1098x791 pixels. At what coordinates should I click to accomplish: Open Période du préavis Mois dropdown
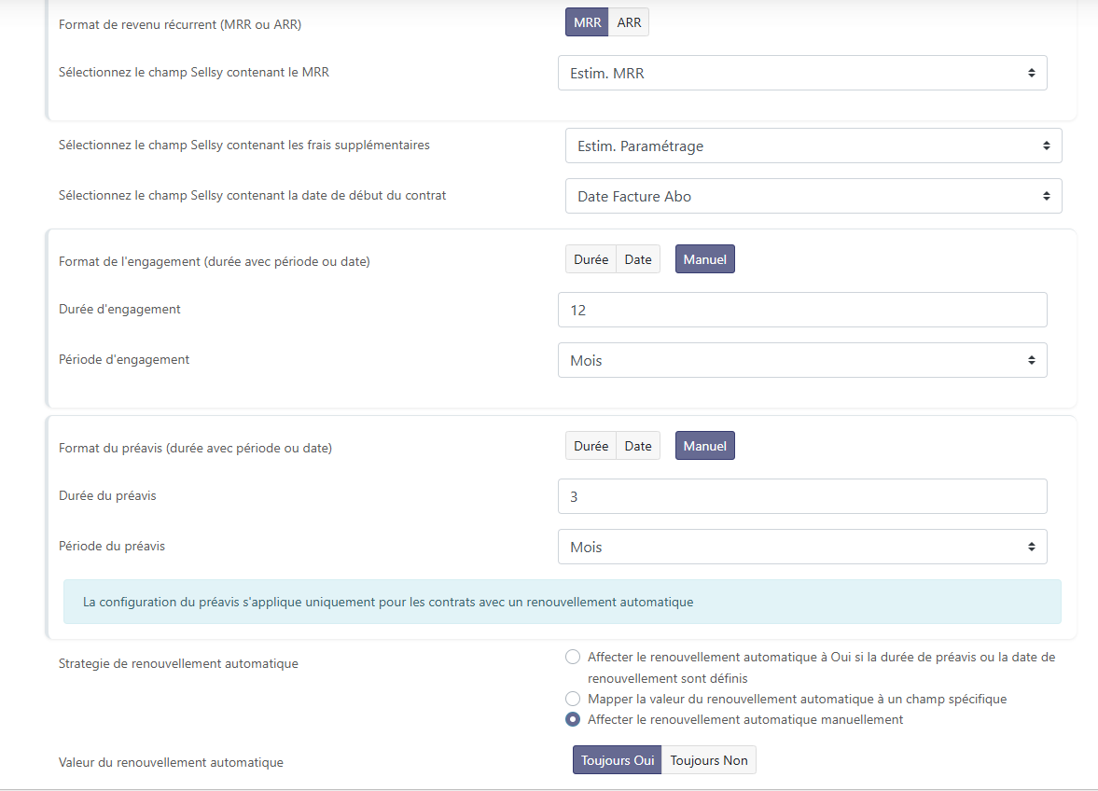[802, 547]
